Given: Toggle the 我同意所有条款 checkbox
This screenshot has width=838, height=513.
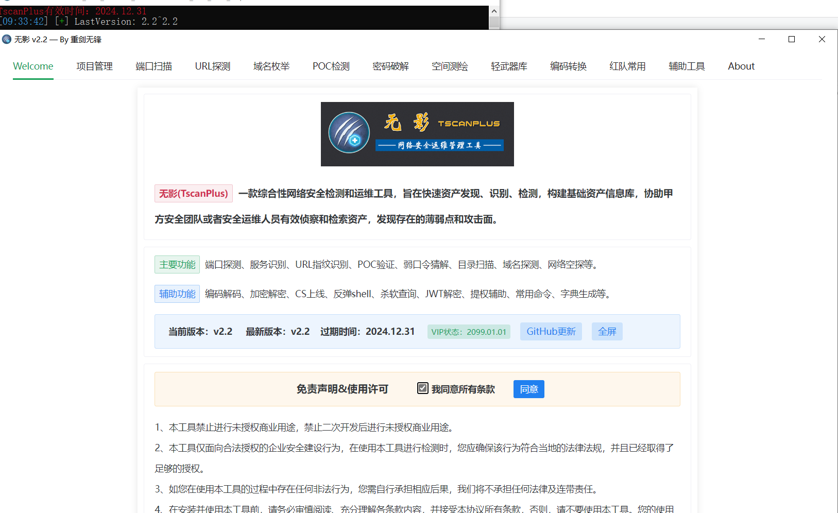Looking at the screenshot, I should click(x=423, y=388).
